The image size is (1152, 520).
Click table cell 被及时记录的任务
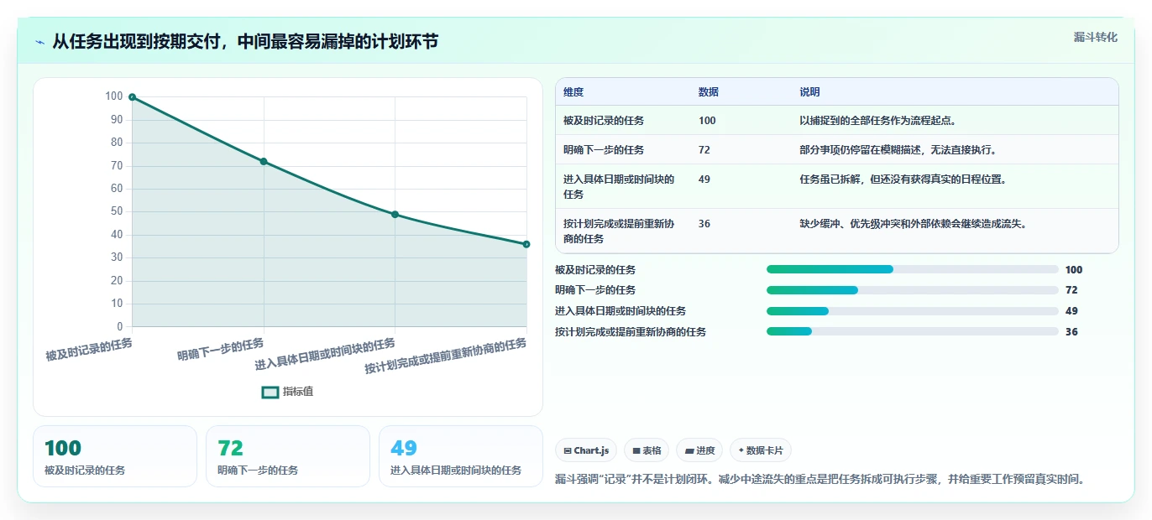[604, 121]
